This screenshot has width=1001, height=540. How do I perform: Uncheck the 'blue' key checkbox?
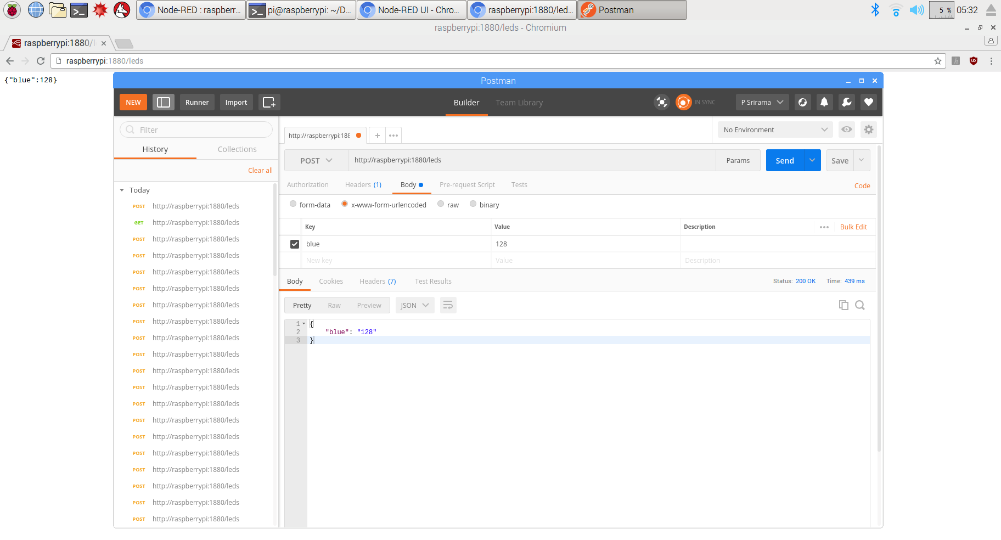(x=295, y=244)
